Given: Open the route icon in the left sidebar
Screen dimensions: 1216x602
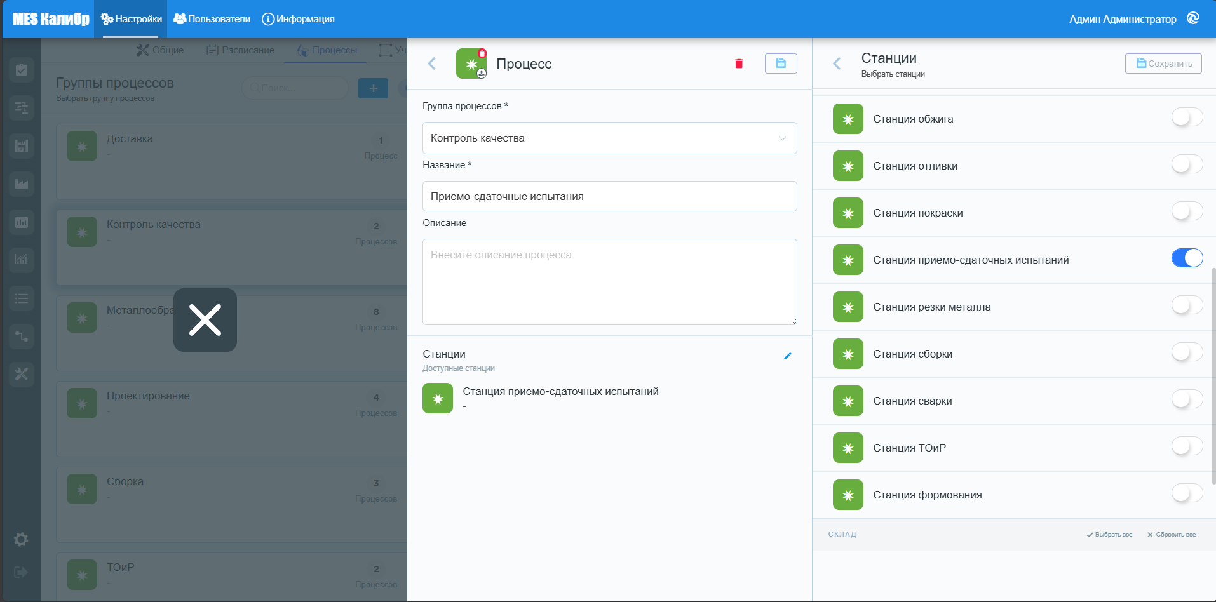Looking at the screenshot, I should click(22, 336).
